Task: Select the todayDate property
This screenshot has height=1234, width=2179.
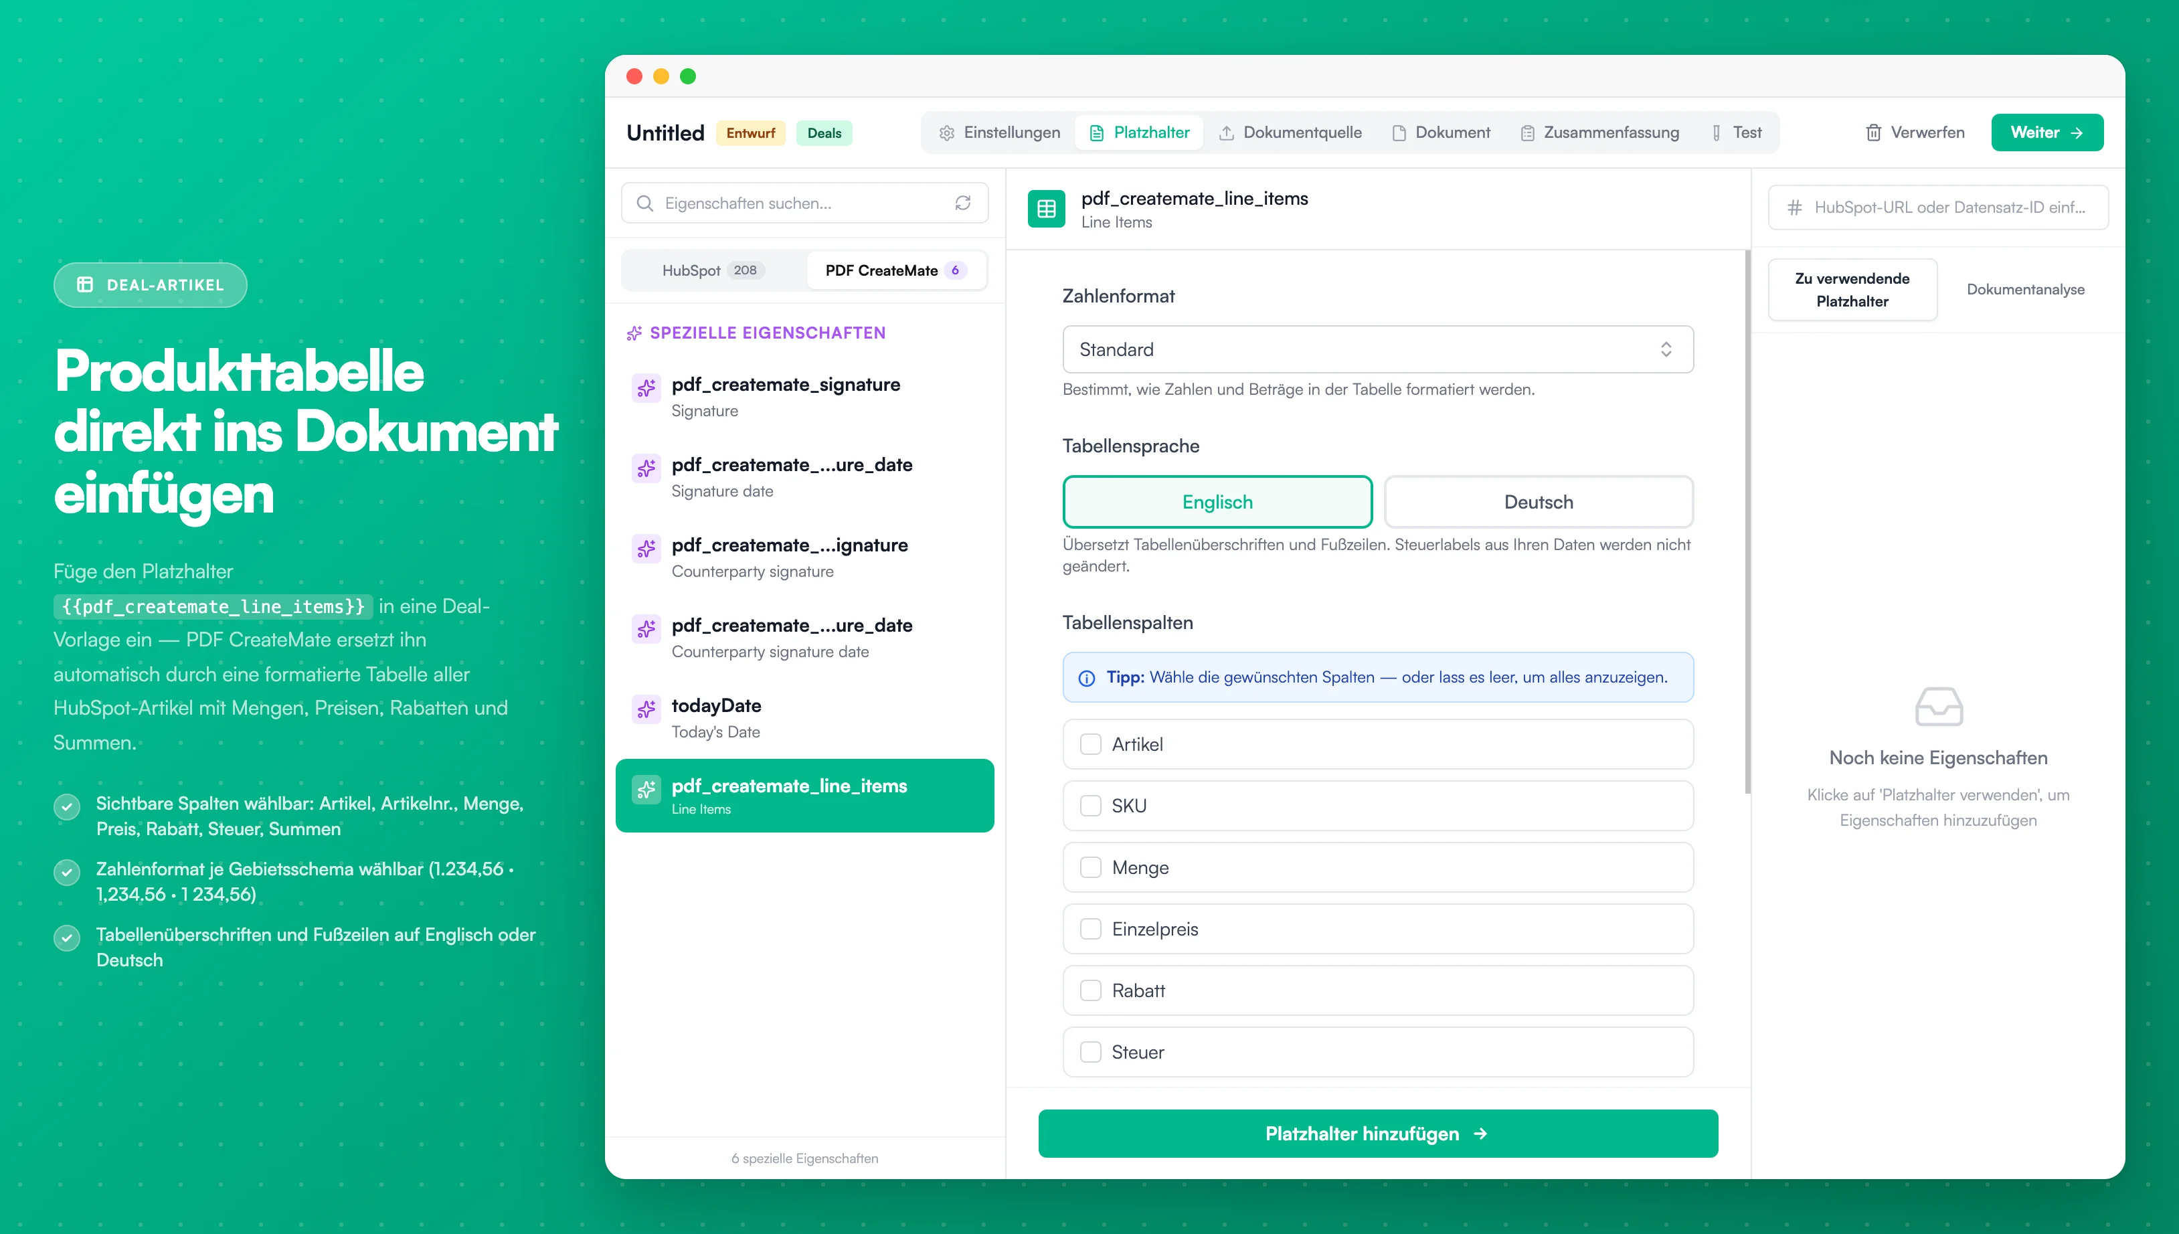Action: click(804, 718)
